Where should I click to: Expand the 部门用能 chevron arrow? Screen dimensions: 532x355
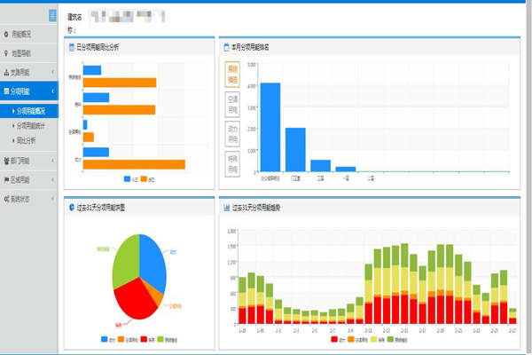53,161
